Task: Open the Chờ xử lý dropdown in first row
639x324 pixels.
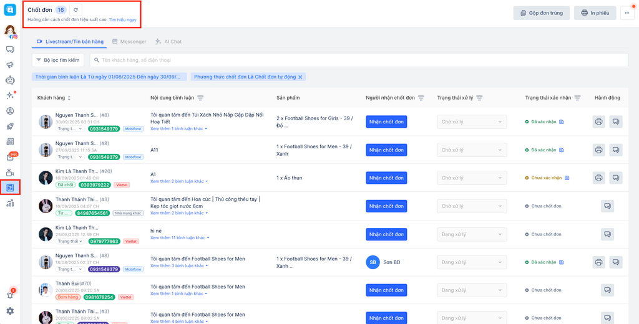Action: [471, 122]
